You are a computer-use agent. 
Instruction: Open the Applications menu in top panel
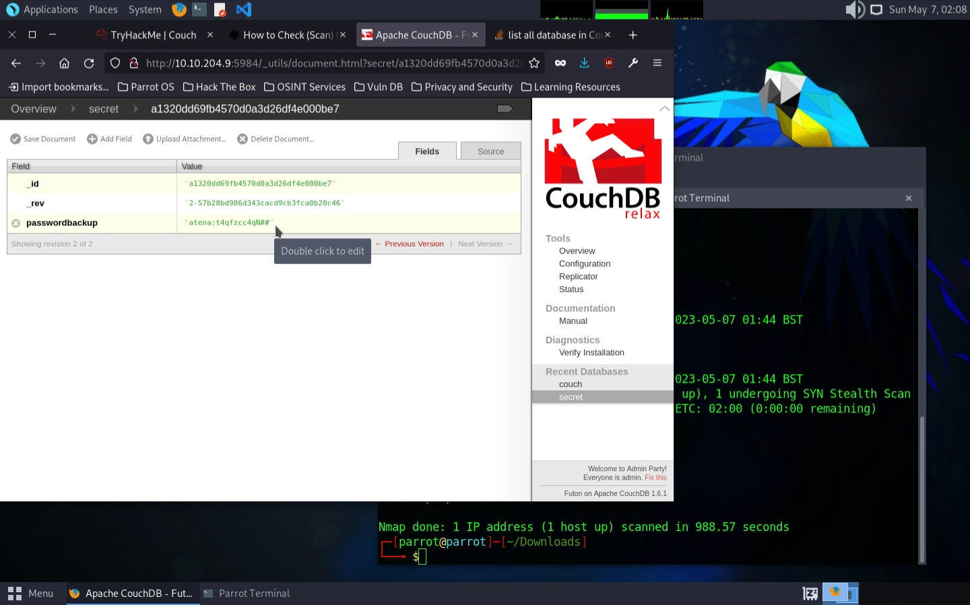click(x=42, y=9)
